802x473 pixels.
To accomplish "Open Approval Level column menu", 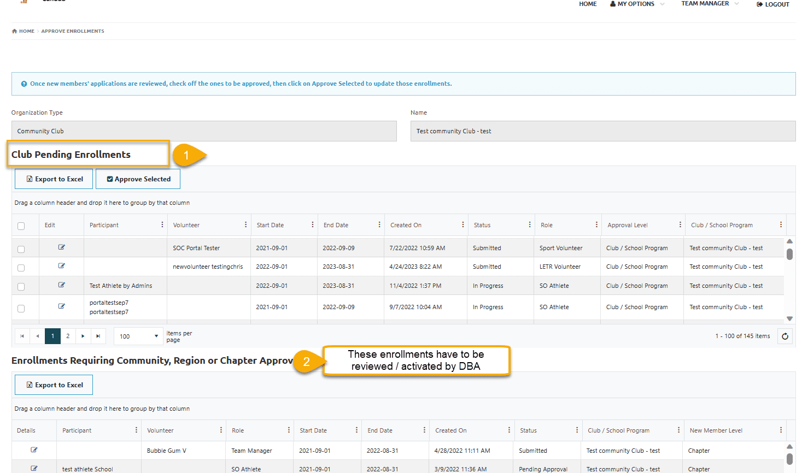I will pyautogui.click(x=680, y=225).
